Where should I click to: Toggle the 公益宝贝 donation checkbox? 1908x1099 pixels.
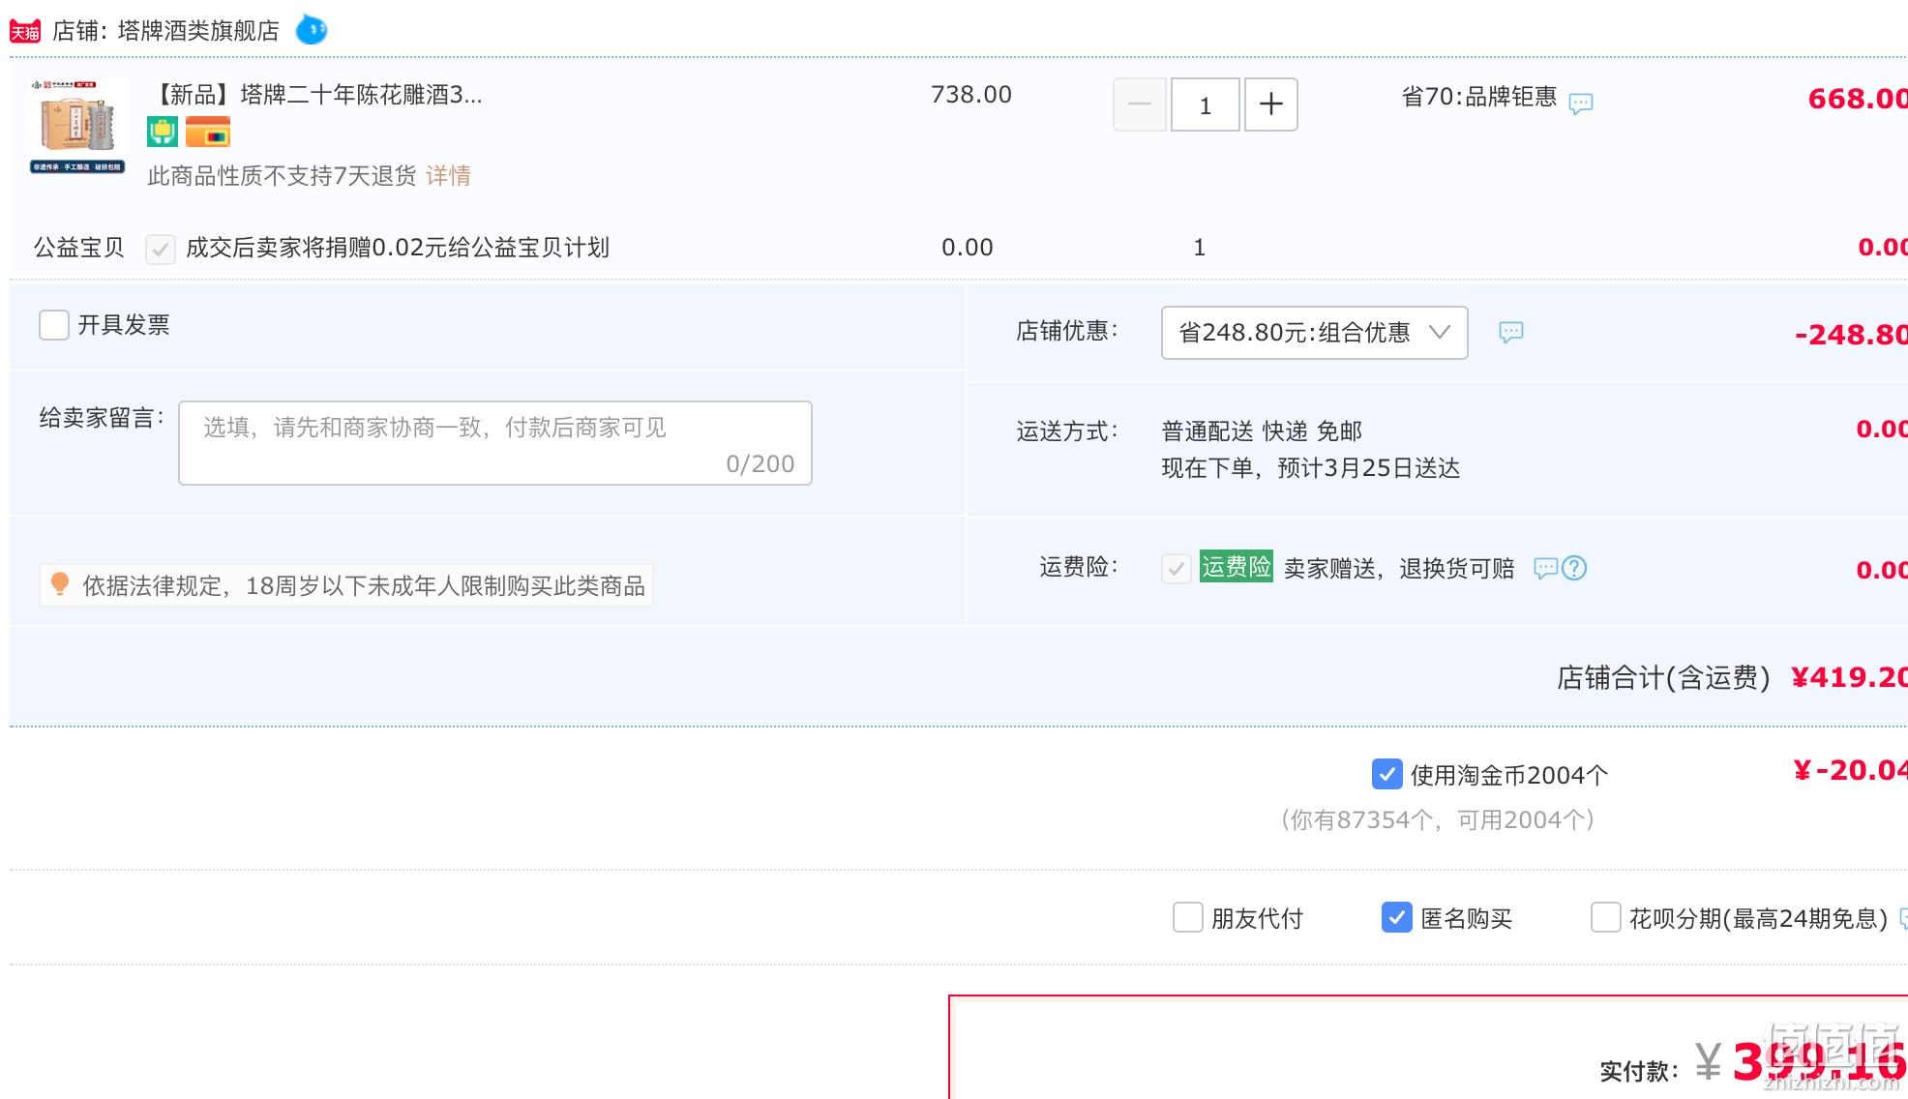(x=161, y=249)
